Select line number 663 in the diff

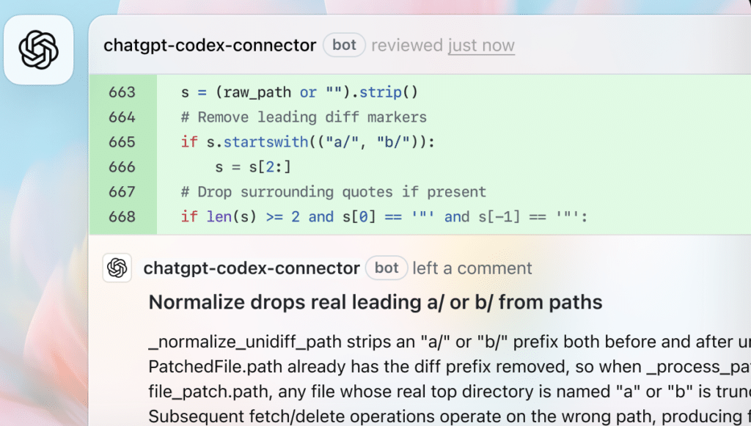coord(122,92)
